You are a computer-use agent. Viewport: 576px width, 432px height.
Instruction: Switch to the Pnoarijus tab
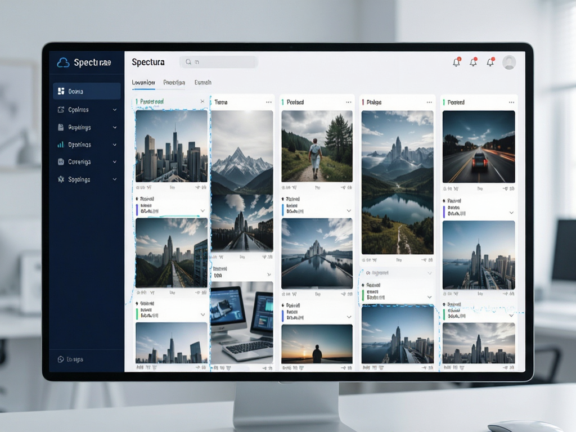coord(174,83)
